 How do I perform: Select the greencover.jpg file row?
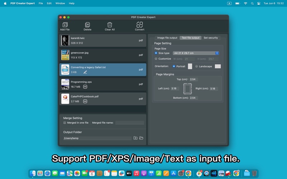pos(103,55)
